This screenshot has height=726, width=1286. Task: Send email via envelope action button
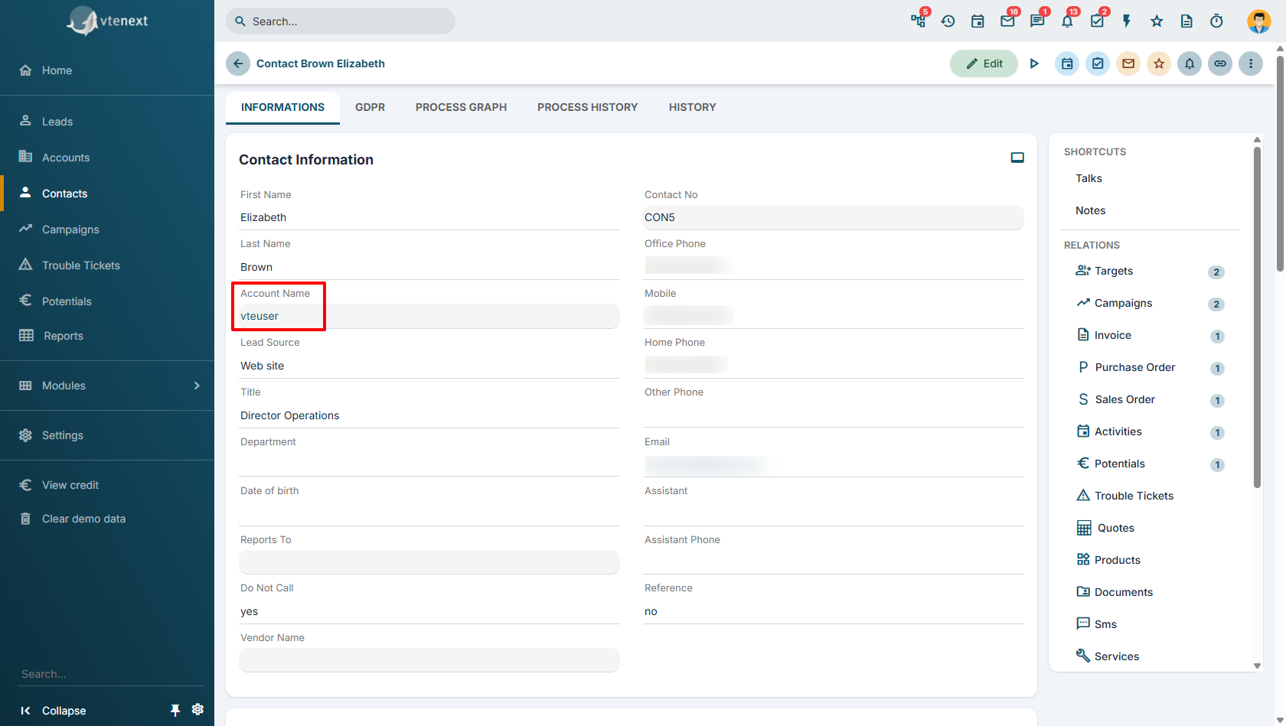click(1128, 63)
